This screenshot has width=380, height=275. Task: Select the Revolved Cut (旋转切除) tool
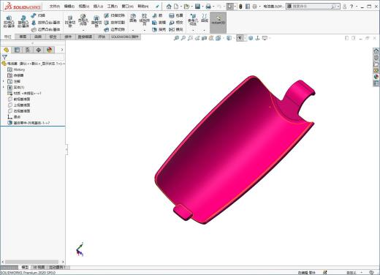(x=96, y=21)
